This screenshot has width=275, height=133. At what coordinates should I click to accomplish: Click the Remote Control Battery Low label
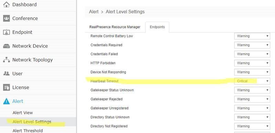(112, 36)
